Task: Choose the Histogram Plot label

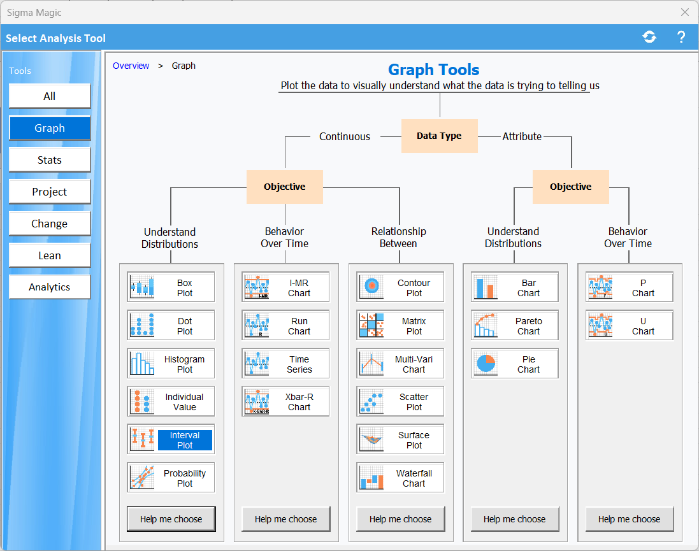Action: click(x=185, y=364)
